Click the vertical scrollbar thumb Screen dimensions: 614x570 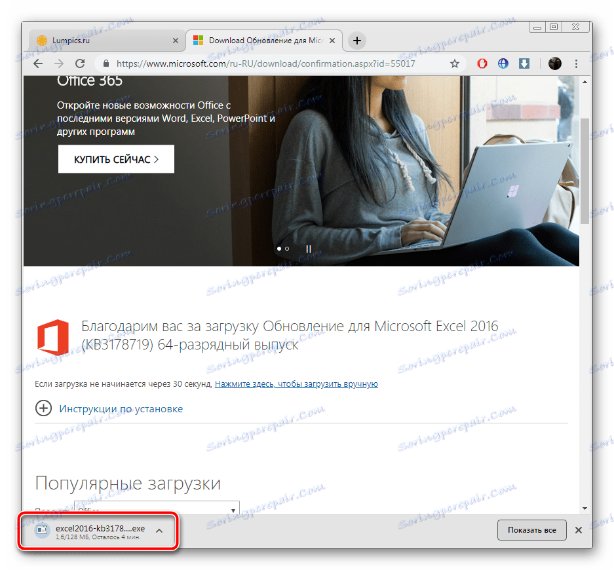coord(585,171)
